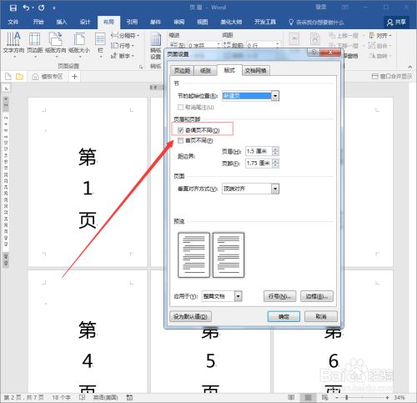Click the Share (共享) person icon

point(389,22)
